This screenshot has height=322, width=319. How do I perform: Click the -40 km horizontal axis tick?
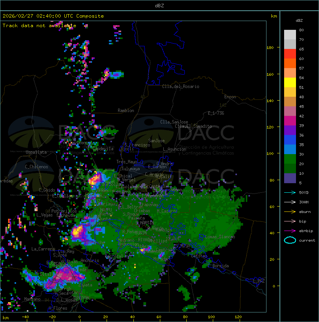[25, 317]
